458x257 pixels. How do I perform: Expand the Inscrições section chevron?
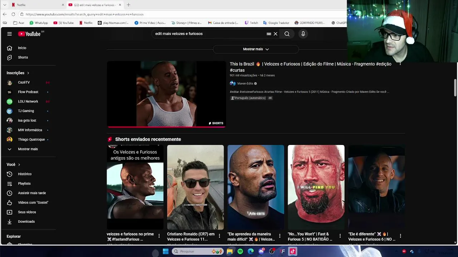coord(28,73)
